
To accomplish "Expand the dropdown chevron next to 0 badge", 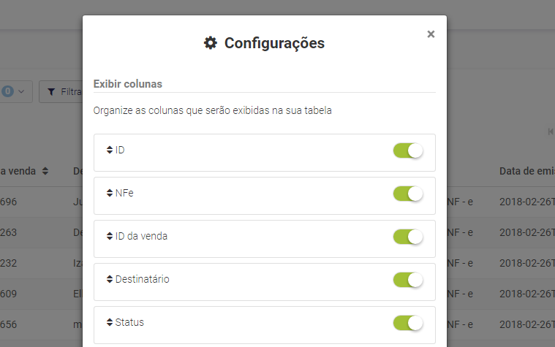I will [x=21, y=91].
